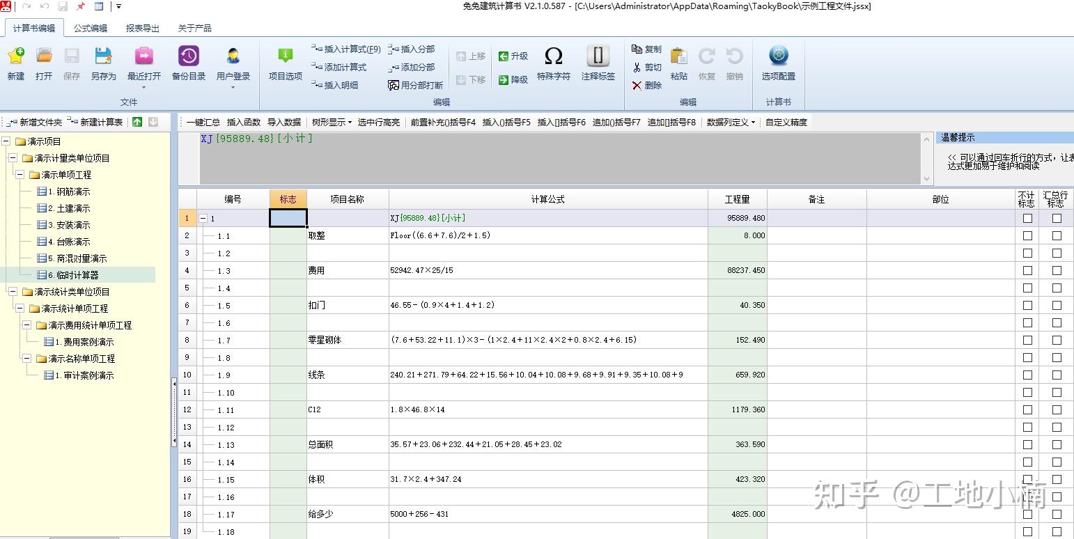The image size is (1074, 539).
Task: Insert a formula with 插入计算式(F9)
Action: click(346, 49)
